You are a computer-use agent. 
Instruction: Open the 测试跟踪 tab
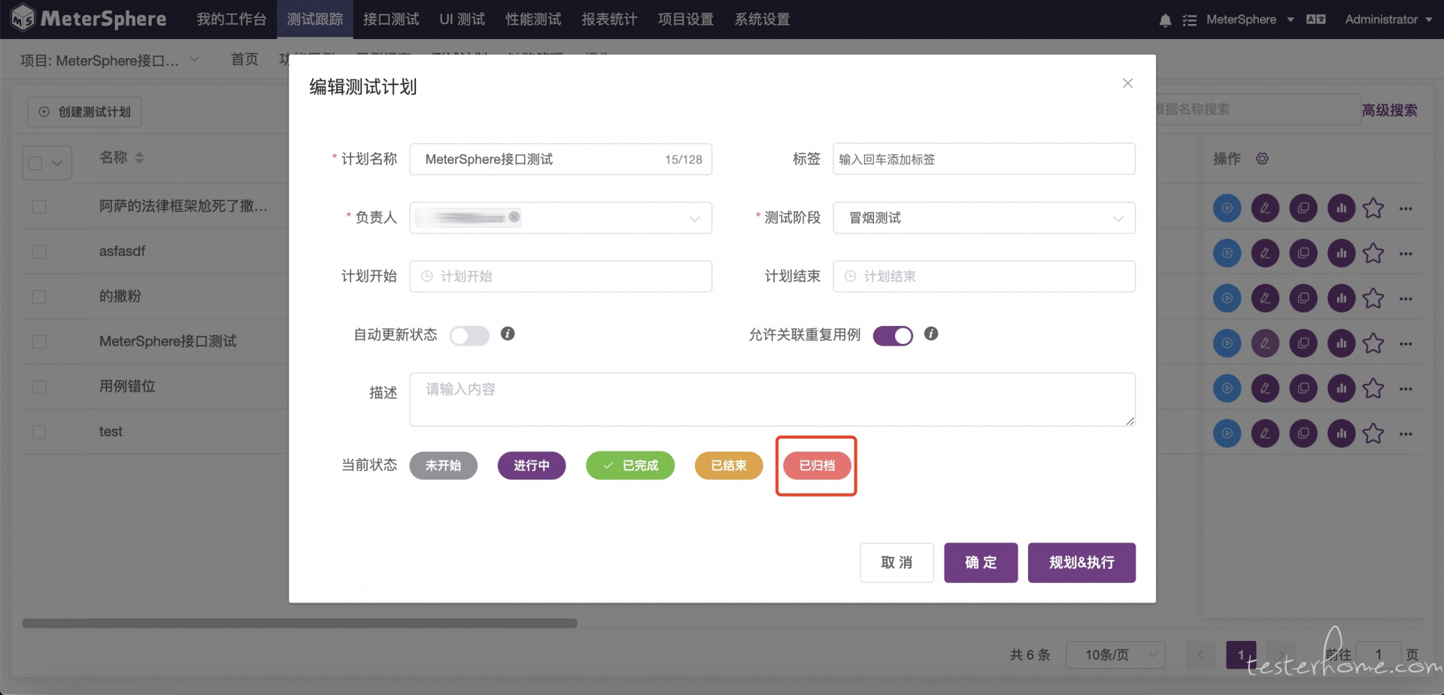pos(315,20)
